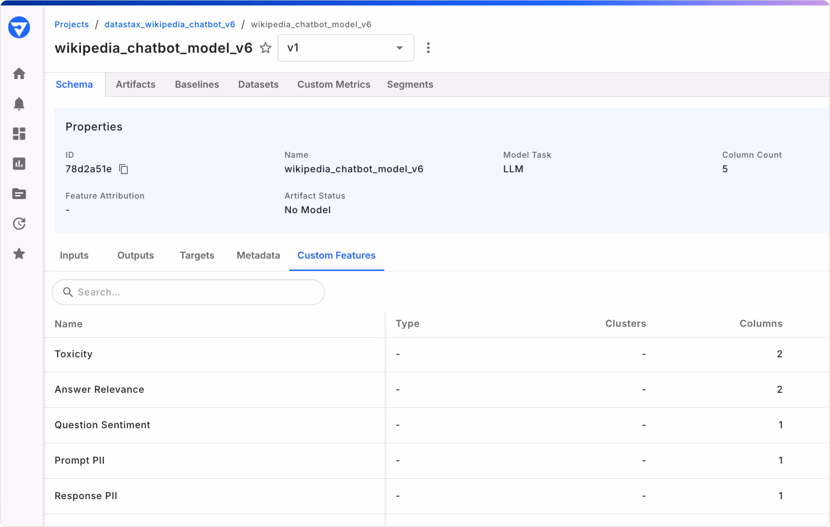Focus the Search field
This screenshot has width=830, height=527.
coord(188,292)
